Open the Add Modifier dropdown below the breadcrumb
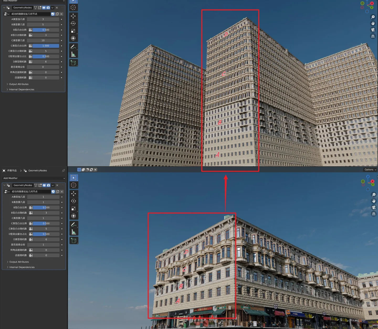This screenshot has width=378, height=329. pos(34,178)
